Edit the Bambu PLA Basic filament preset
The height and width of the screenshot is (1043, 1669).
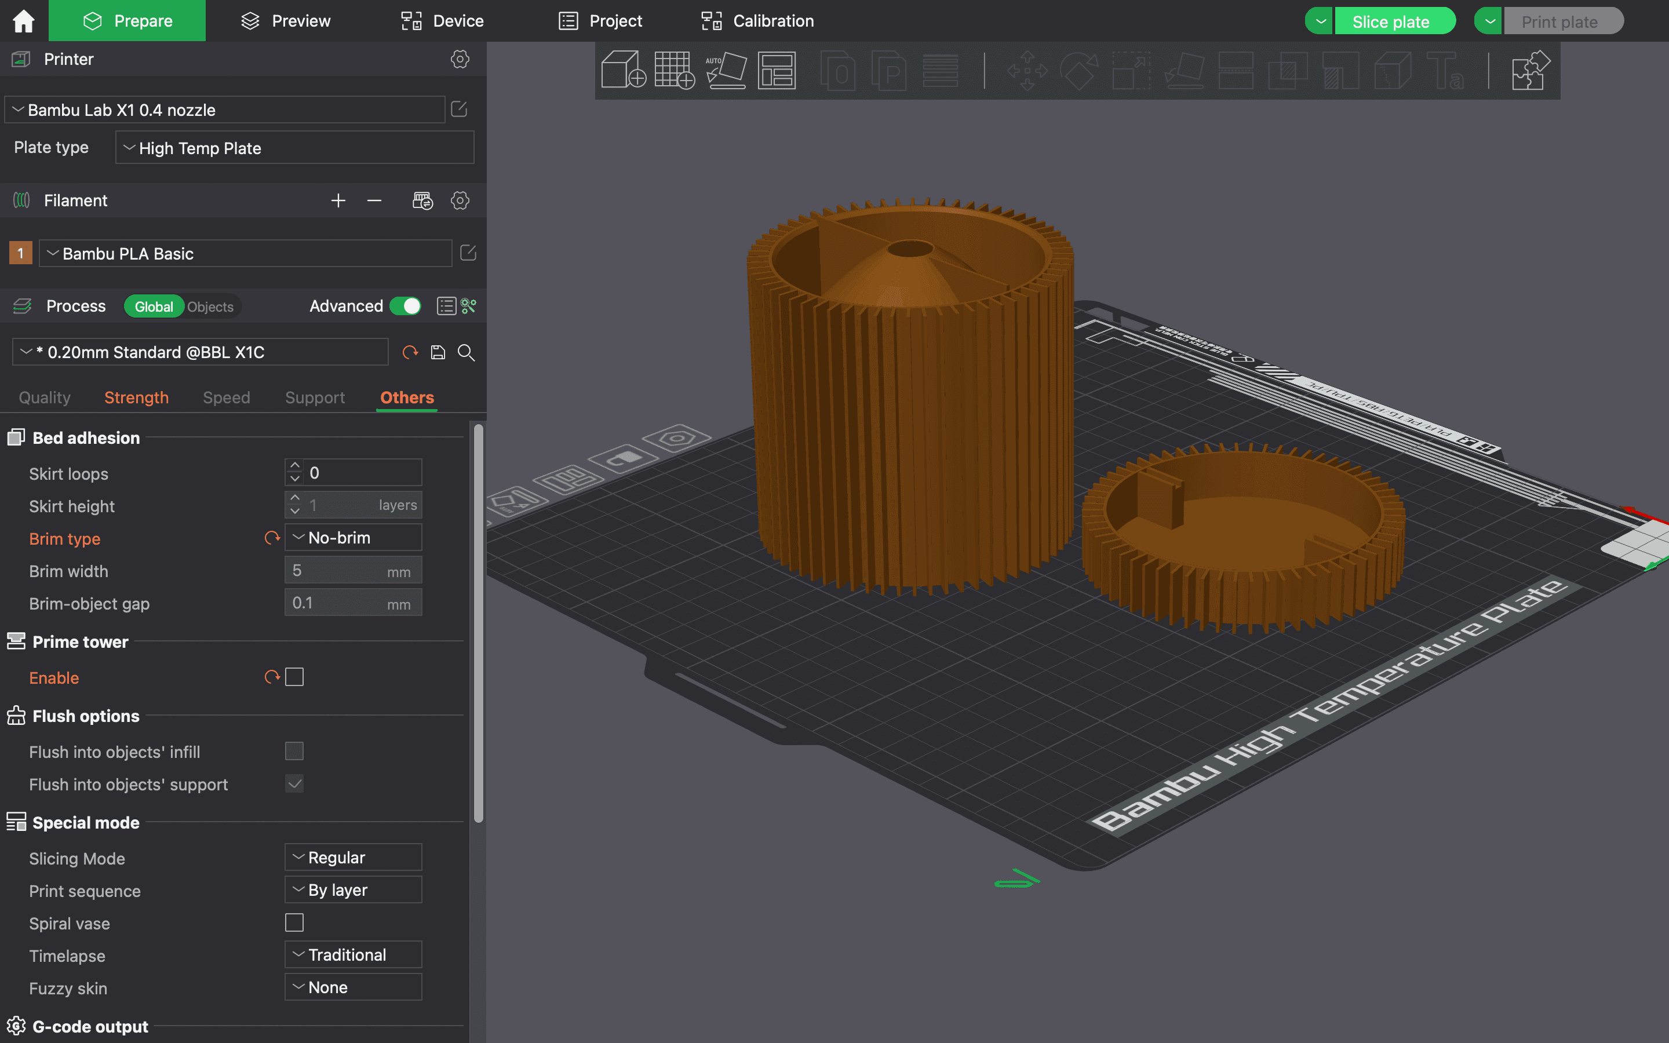click(468, 253)
